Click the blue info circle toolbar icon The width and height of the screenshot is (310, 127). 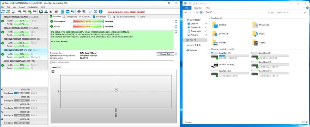click(100, 12)
